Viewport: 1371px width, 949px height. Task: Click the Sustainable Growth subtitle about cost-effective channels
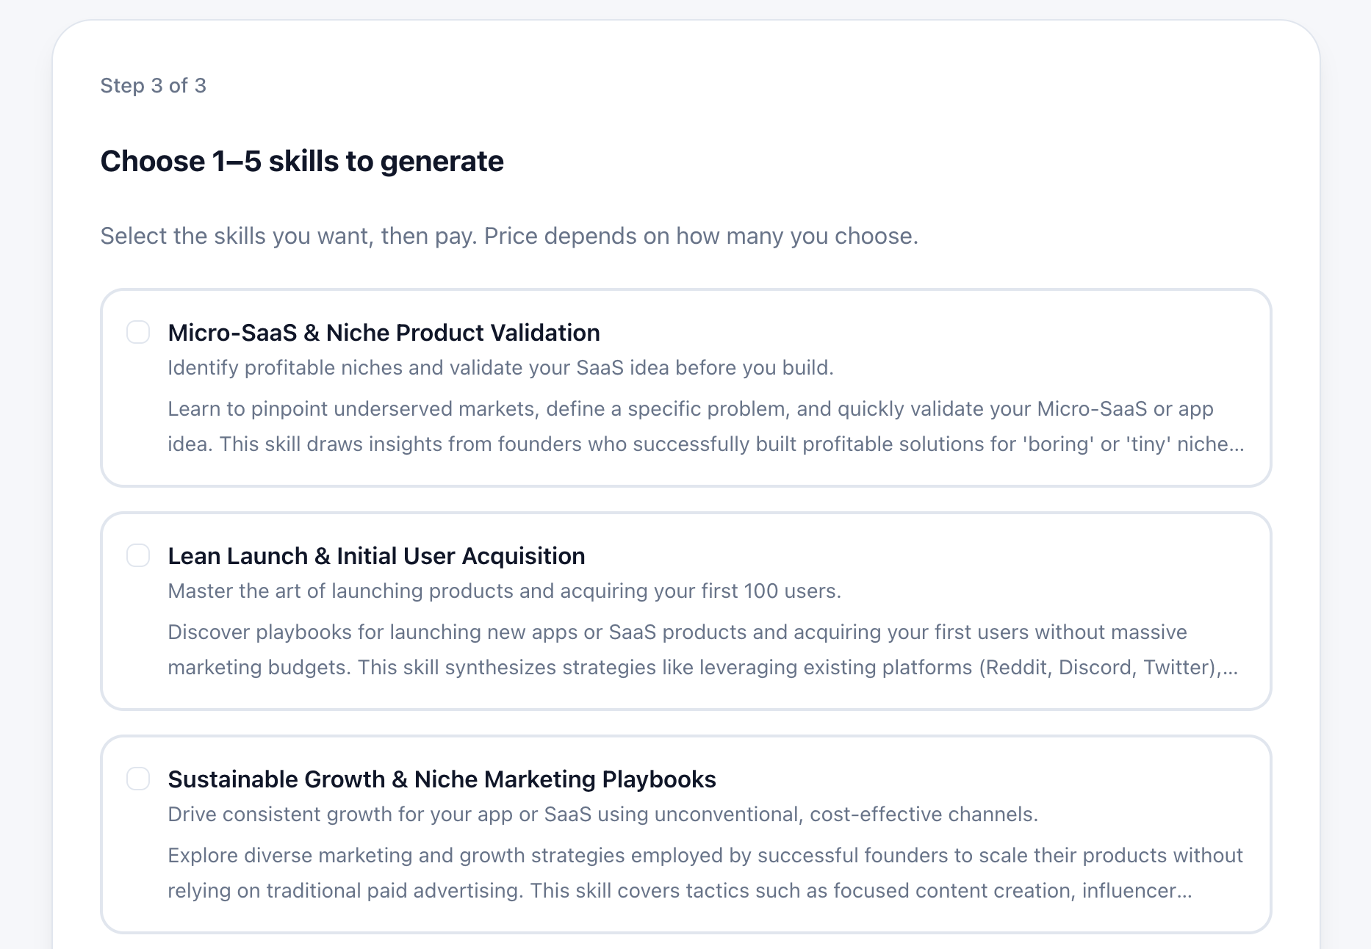602,814
